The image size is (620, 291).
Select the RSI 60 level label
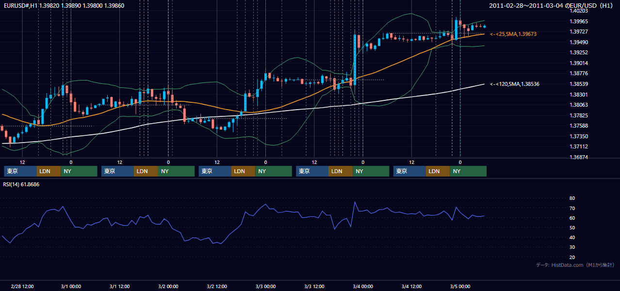pos(572,218)
